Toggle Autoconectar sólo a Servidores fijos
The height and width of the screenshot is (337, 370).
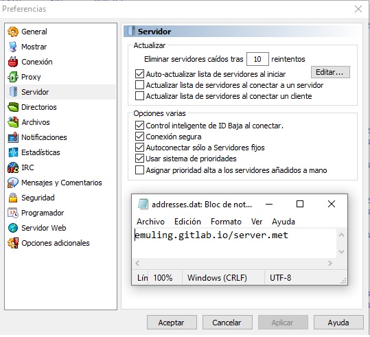click(x=139, y=148)
